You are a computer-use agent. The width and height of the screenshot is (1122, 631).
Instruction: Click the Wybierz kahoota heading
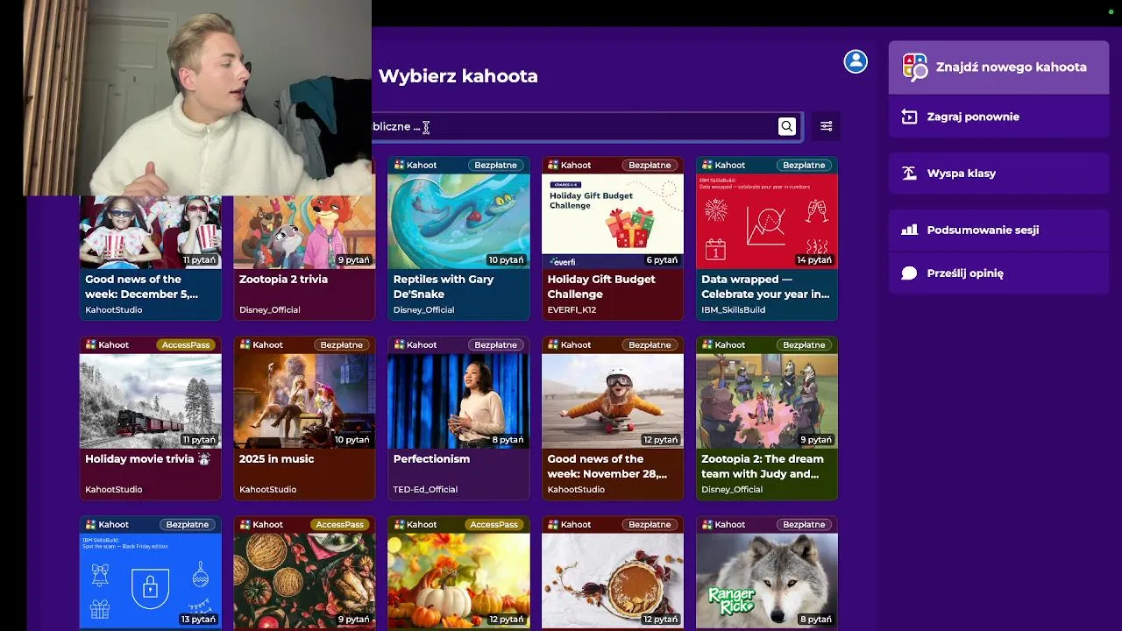(x=458, y=76)
